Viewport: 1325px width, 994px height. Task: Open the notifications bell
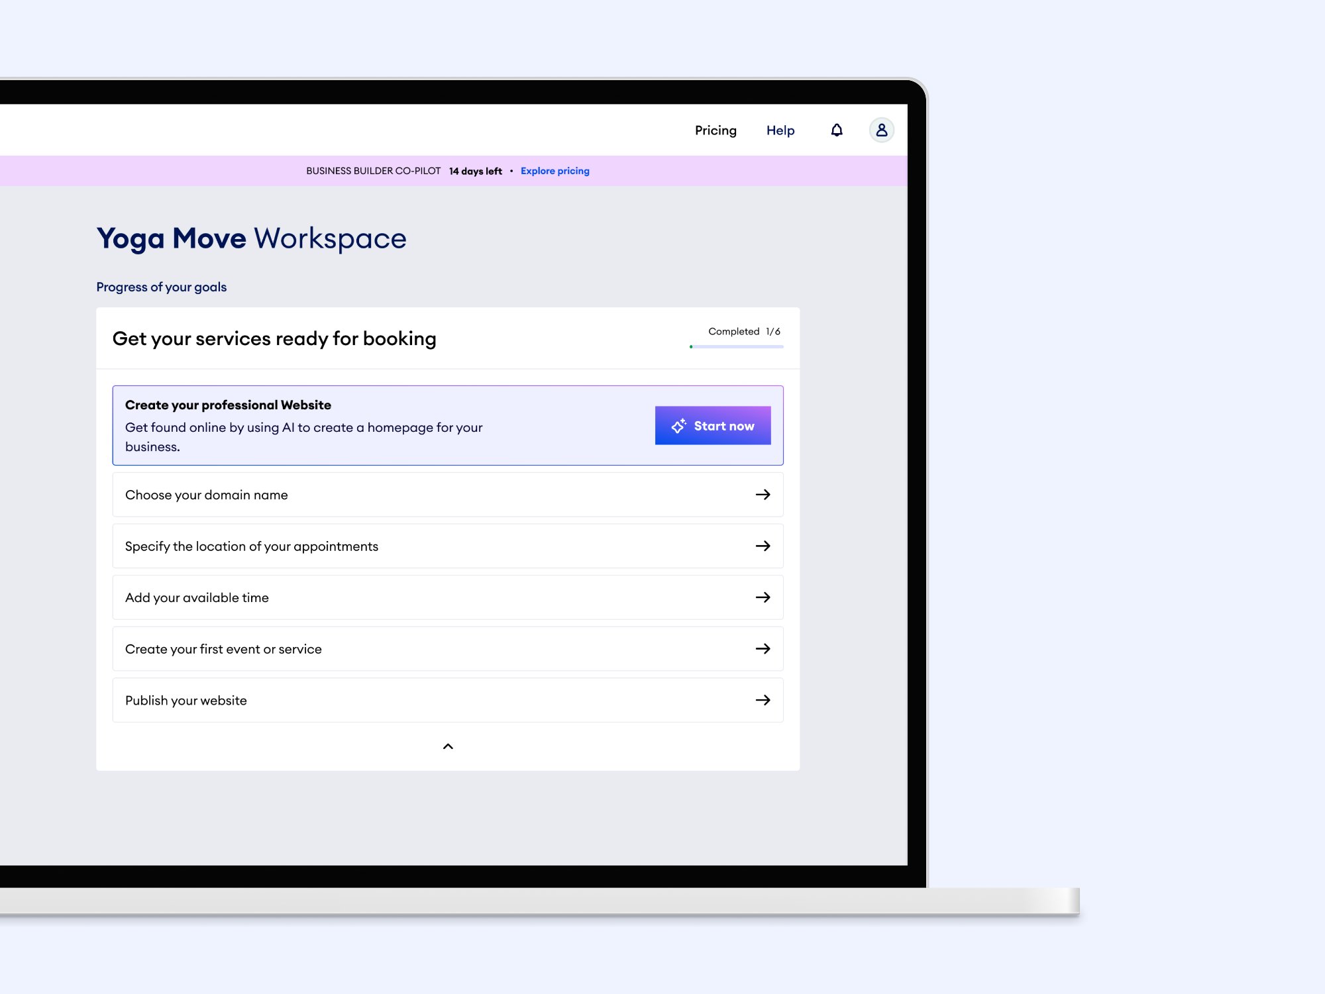click(837, 130)
